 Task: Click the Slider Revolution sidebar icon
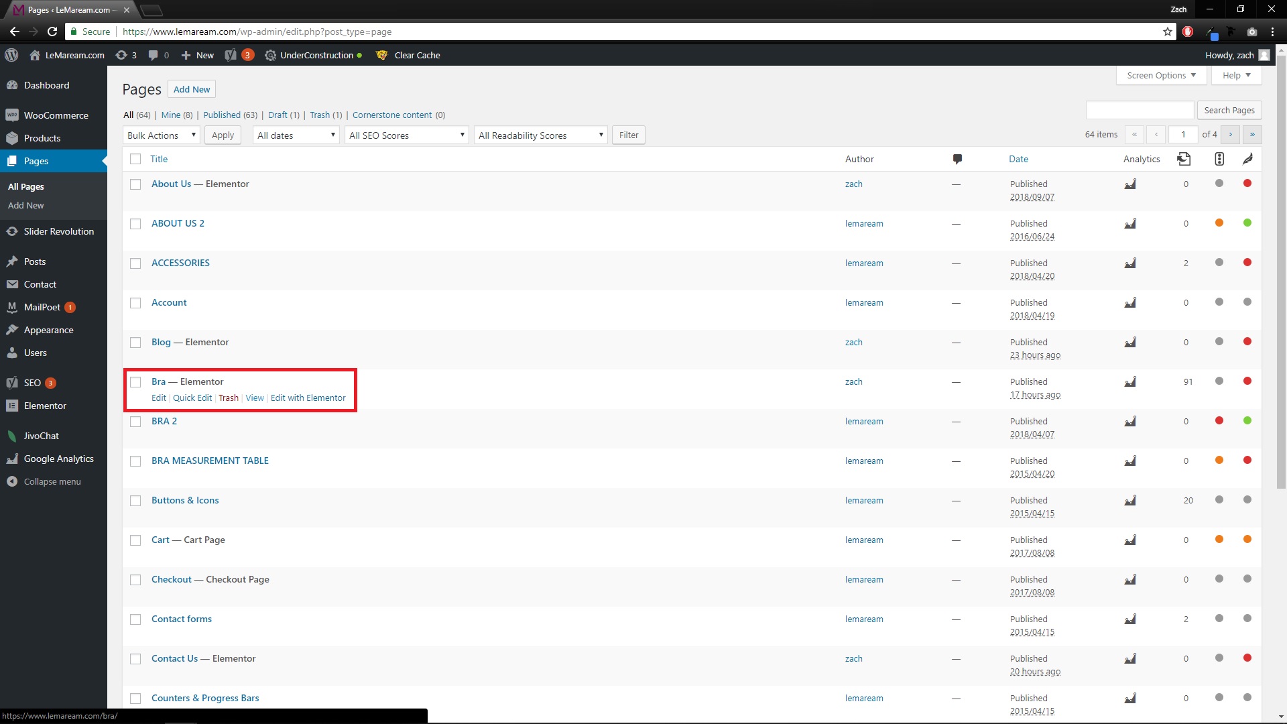click(12, 231)
